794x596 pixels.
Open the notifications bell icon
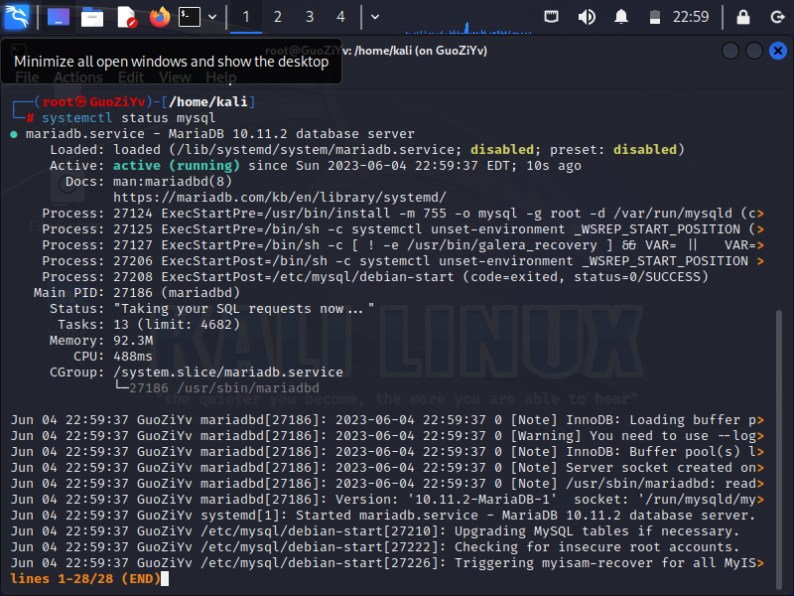621,17
